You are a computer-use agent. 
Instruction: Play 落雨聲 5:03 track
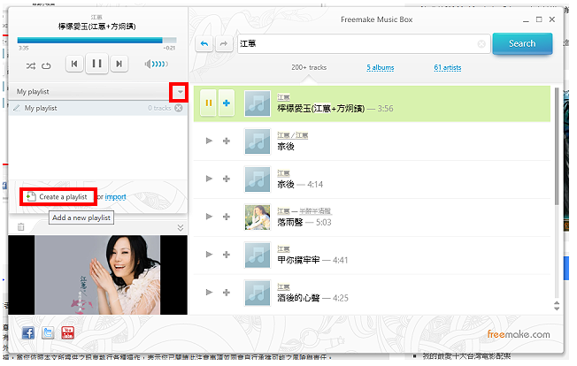[209, 217]
